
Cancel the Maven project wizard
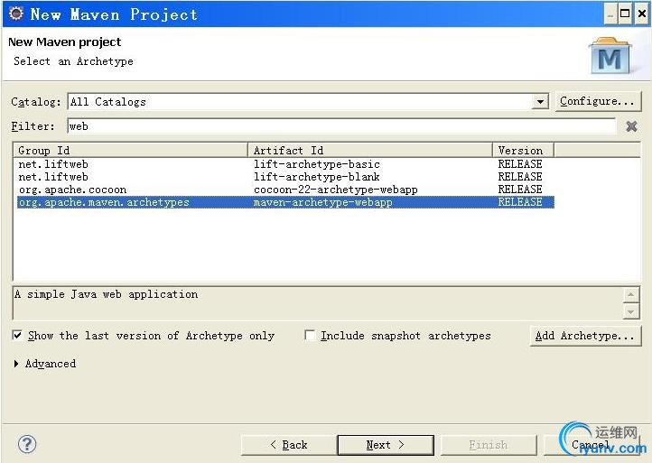[591, 445]
